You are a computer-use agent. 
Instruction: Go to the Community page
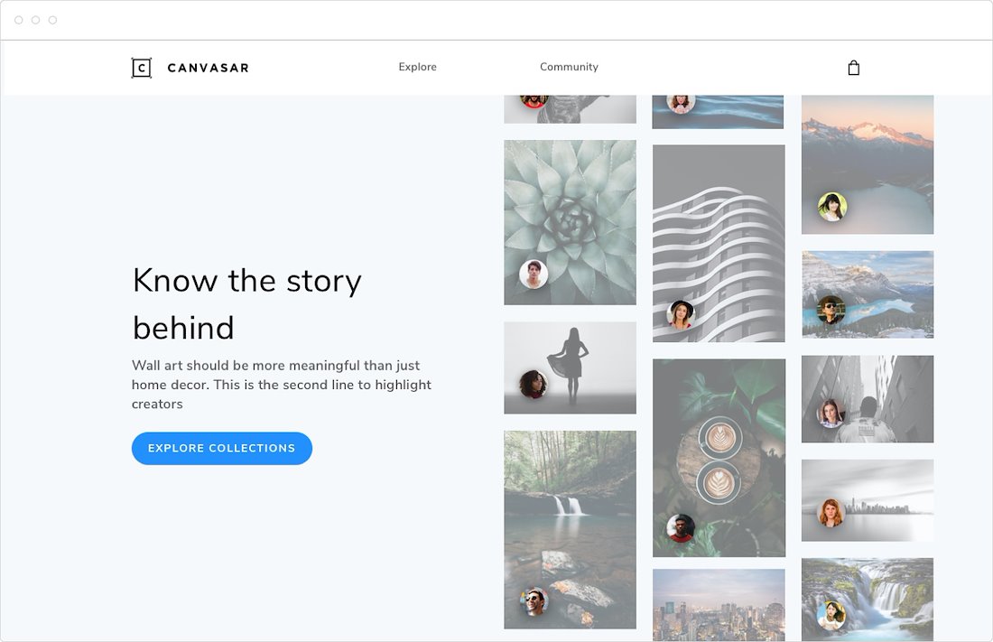569,67
